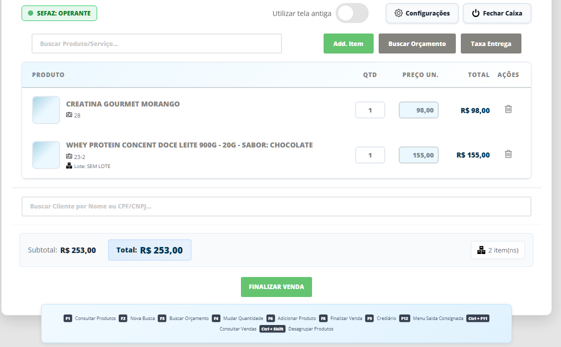Open Buscar Orçamento
Screen dimensions: 561x347
pos(417,43)
